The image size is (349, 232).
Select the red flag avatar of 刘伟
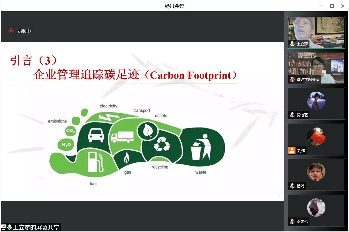pyautogui.click(x=316, y=136)
